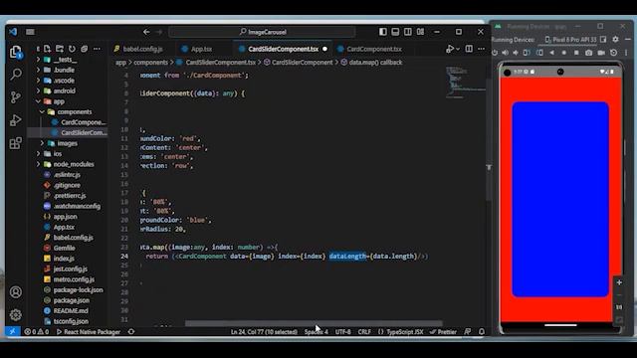637x358 pixels.
Task: Open the Run and Debug view
Action: (16, 120)
